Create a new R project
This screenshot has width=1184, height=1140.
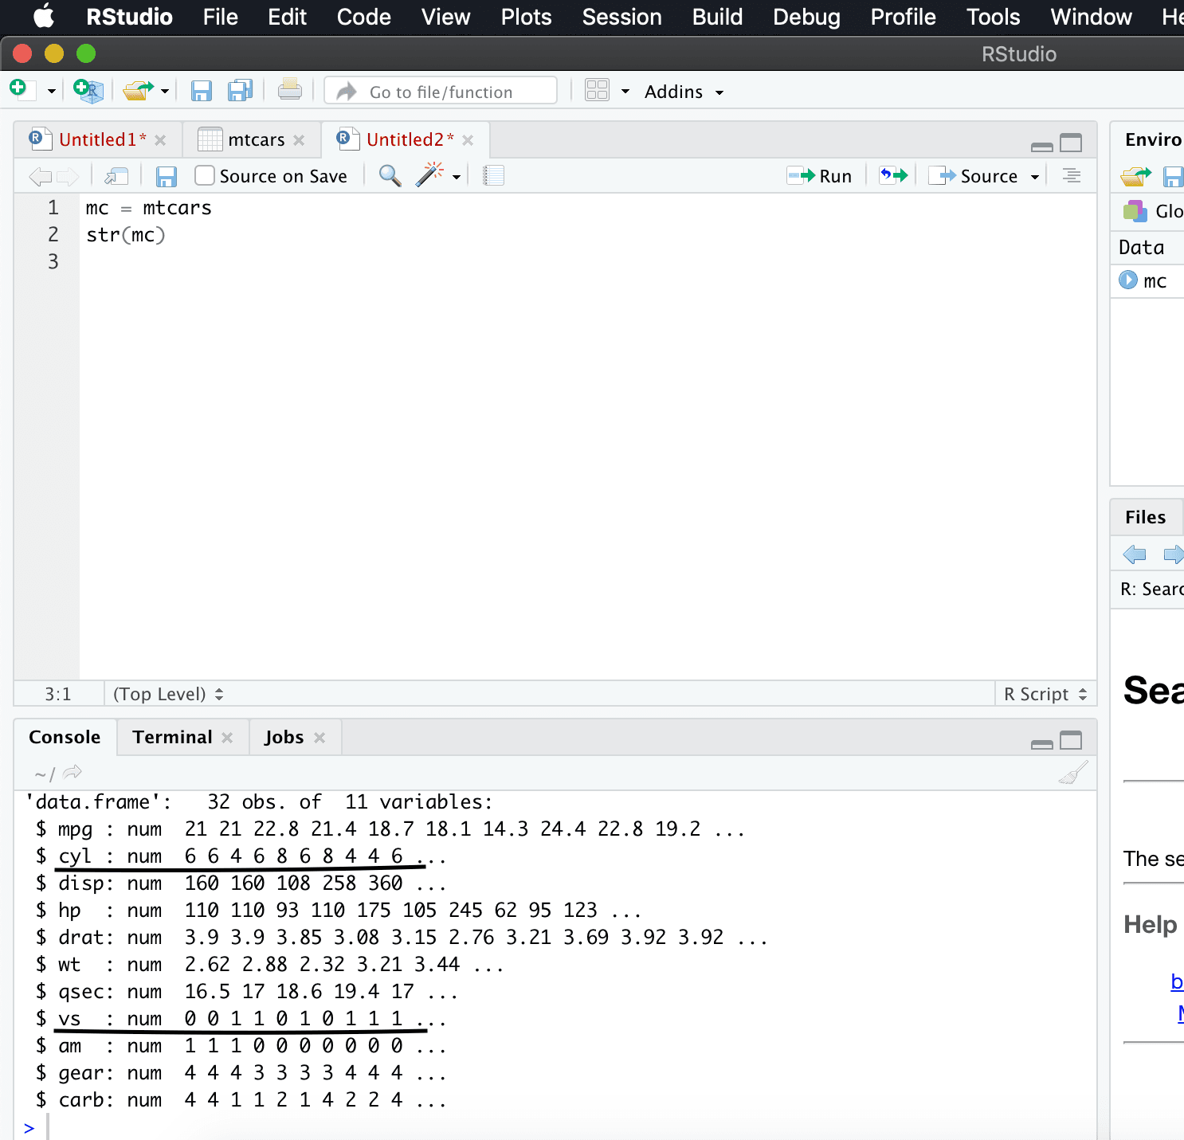88,91
